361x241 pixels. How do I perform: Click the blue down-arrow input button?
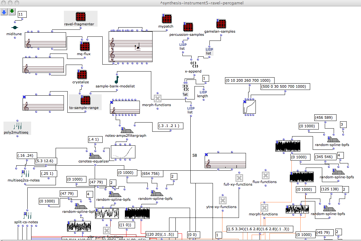click(4, 12)
